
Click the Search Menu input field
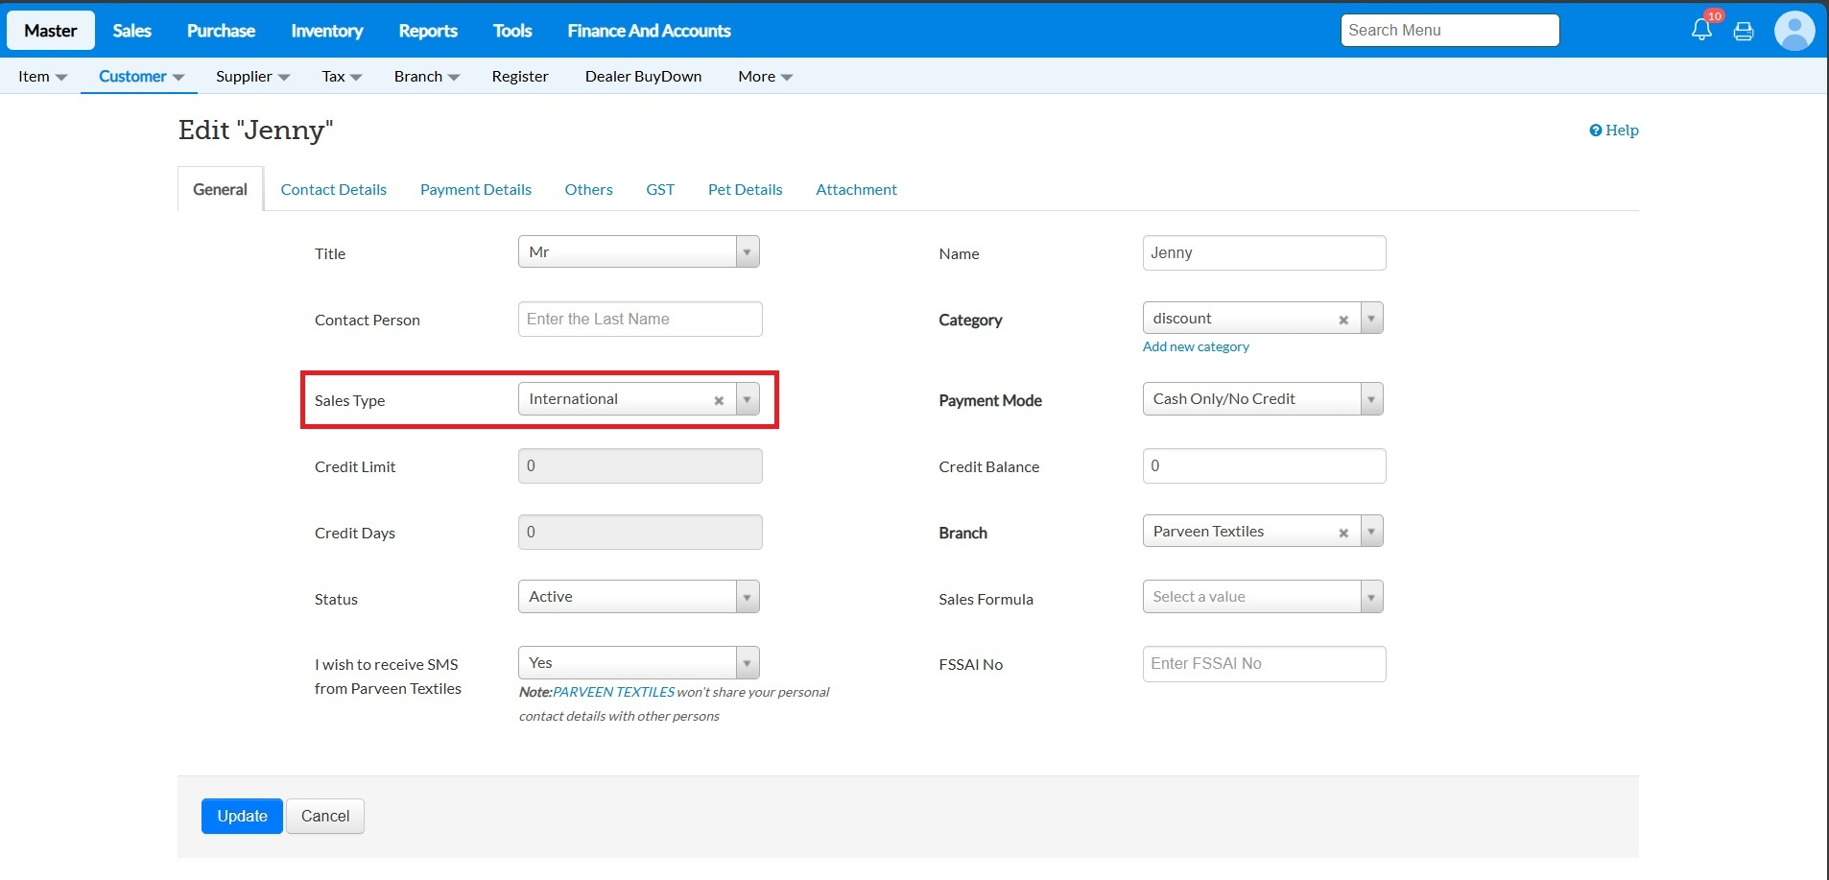coord(1449,31)
